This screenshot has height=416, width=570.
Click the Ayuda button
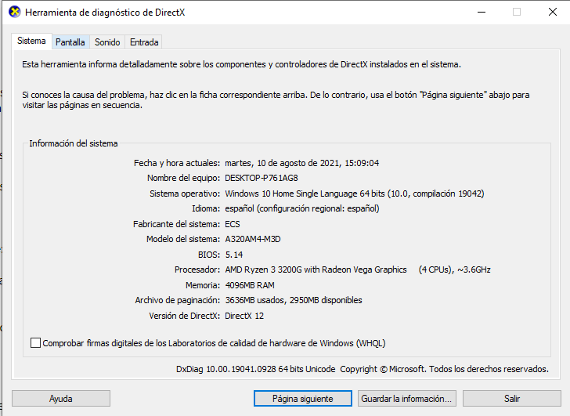coord(61,399)
